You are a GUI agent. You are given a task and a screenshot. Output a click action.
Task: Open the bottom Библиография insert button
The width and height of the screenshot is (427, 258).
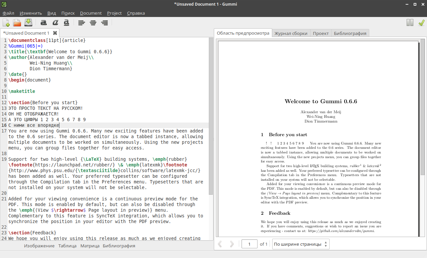coord(119,246)
